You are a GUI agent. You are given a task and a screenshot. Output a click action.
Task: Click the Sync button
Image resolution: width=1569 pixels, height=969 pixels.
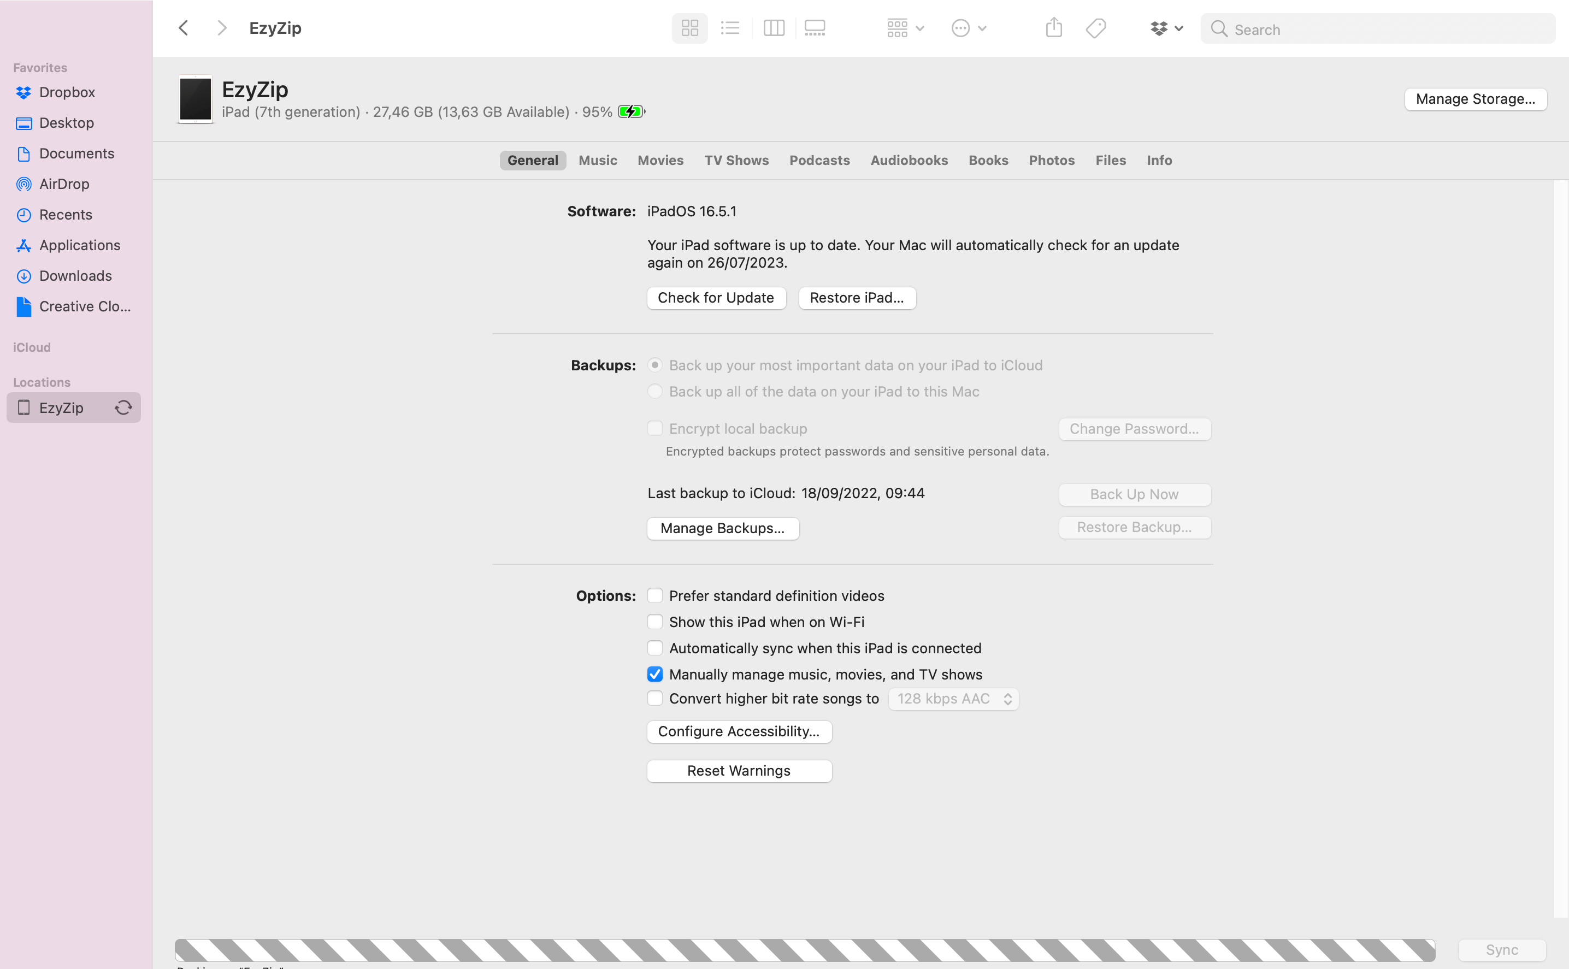point(1502,950)
